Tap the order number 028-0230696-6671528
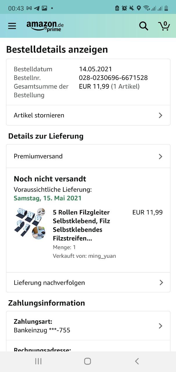 click(113, 78)
